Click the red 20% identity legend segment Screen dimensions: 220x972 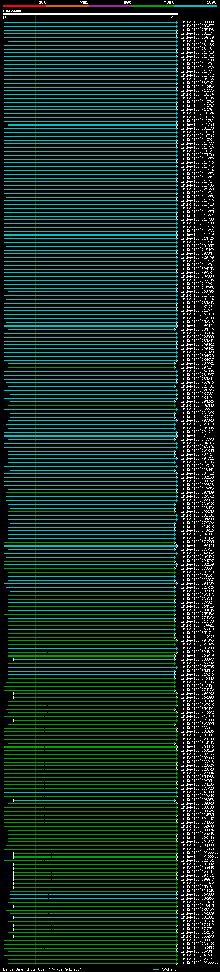(x=24, y=6)
